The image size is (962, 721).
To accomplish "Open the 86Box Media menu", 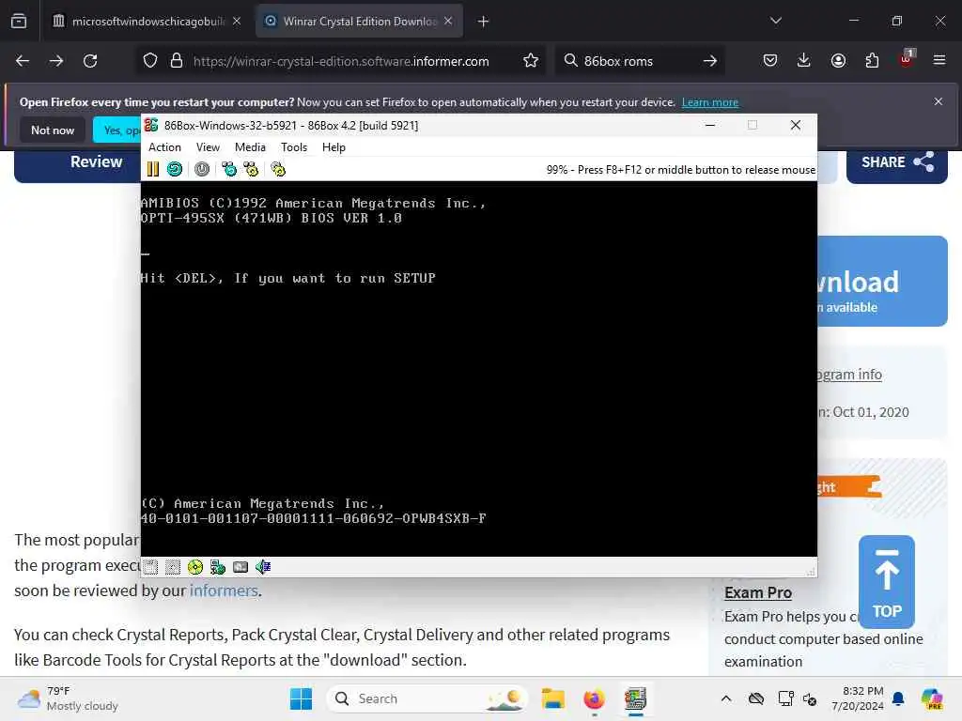I will pos(250,147).
